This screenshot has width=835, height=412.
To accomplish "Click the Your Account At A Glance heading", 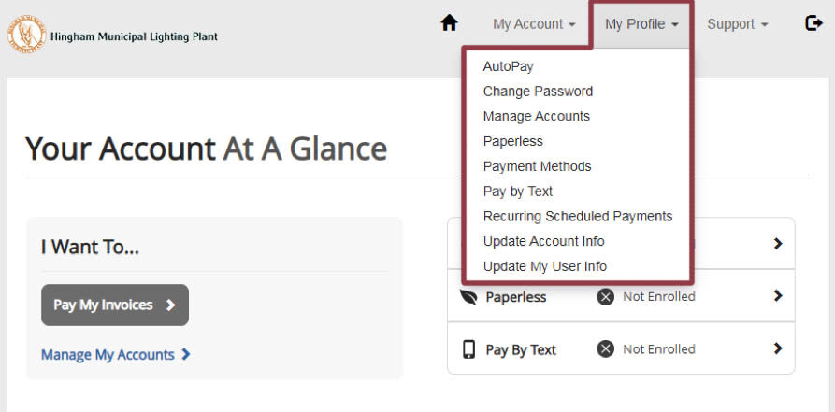I will pos(206,149).
